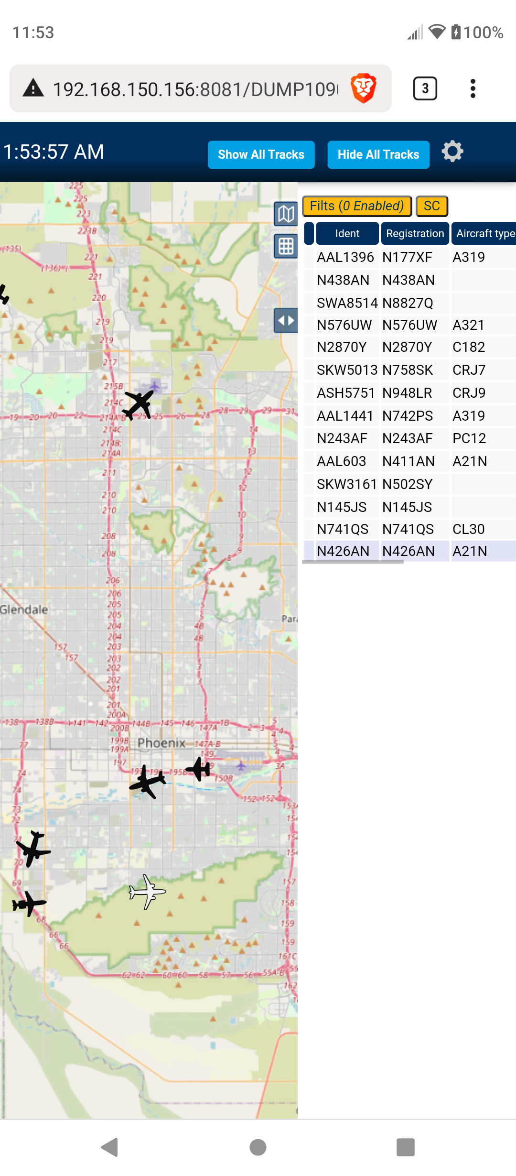
Task: Select the ASH5751 flight row
Action: [x=410, y=393]
